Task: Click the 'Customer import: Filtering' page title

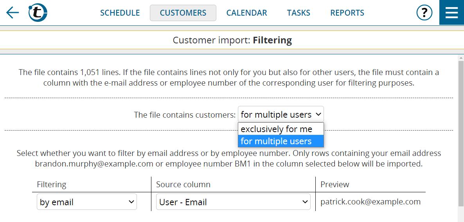Action: point(232,40)
